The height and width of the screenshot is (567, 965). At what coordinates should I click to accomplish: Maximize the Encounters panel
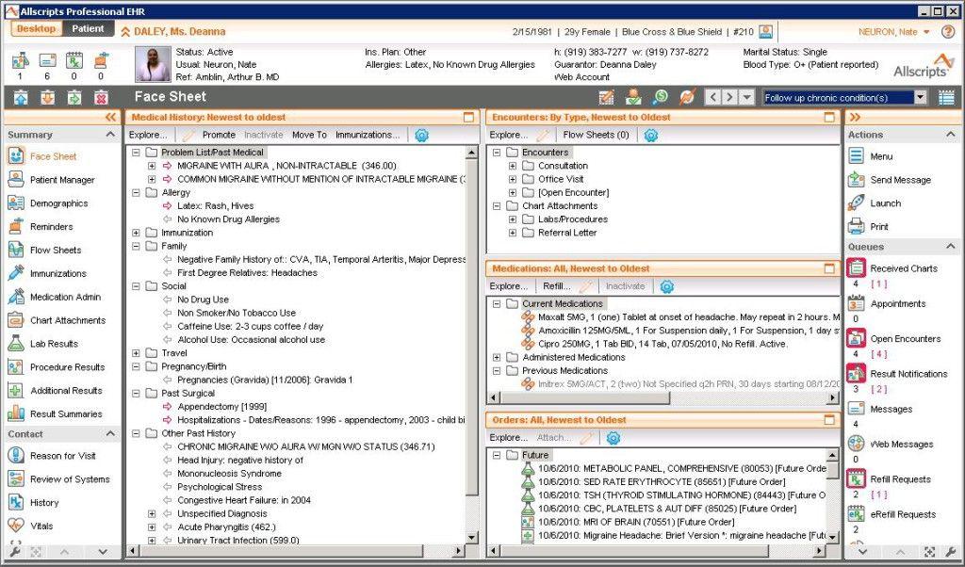(x=830, y=118)
